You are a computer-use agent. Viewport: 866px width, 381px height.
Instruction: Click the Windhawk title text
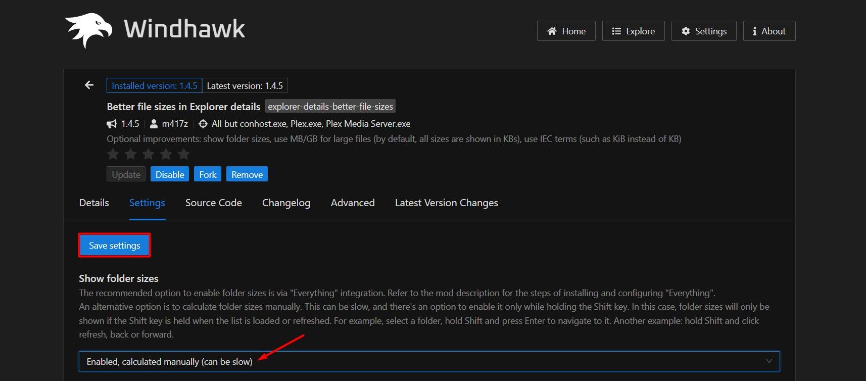[x=184, y=28]
